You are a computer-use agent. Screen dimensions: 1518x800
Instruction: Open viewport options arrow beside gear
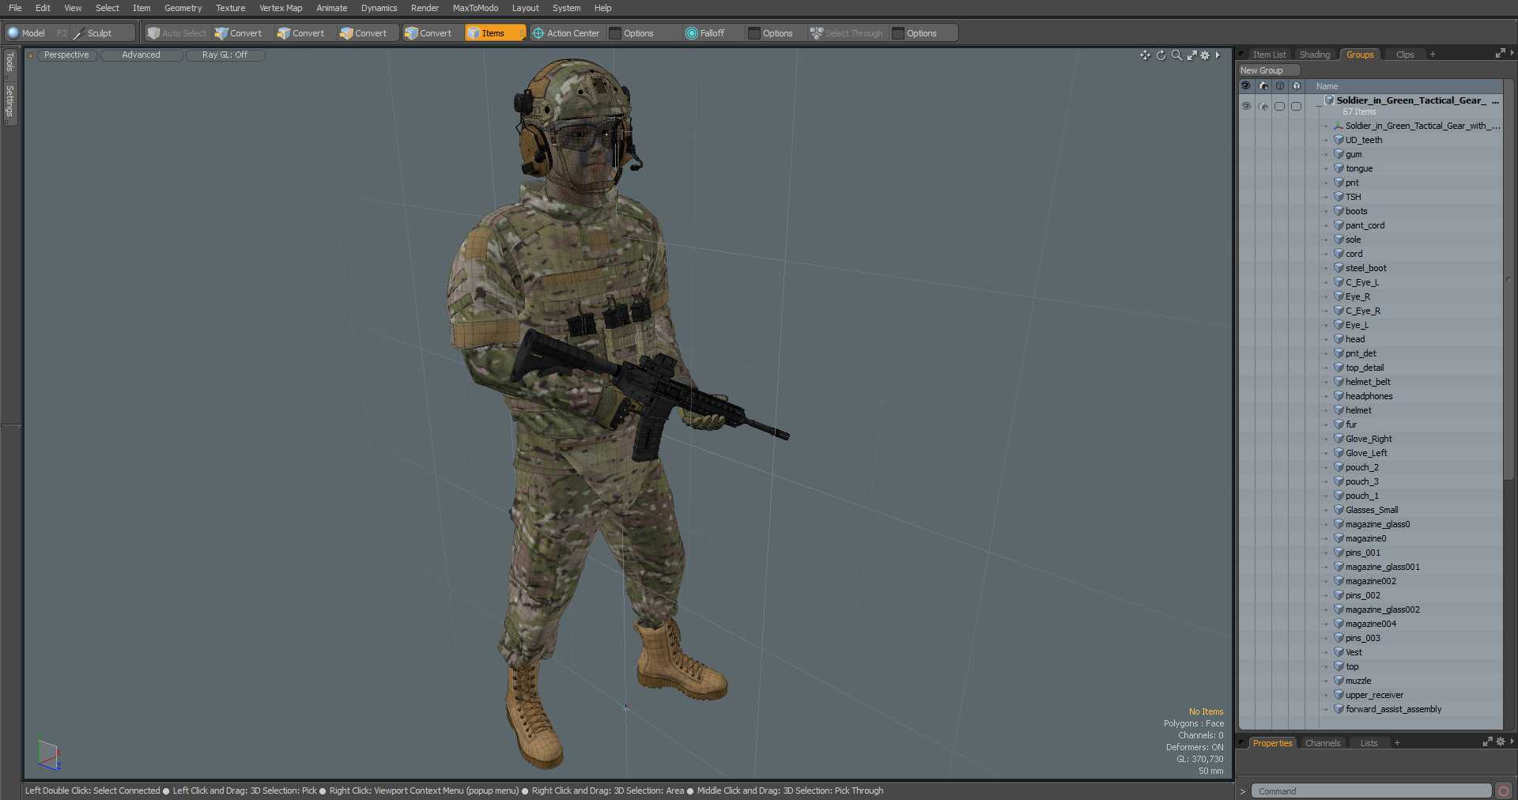tap(1218, 55)
